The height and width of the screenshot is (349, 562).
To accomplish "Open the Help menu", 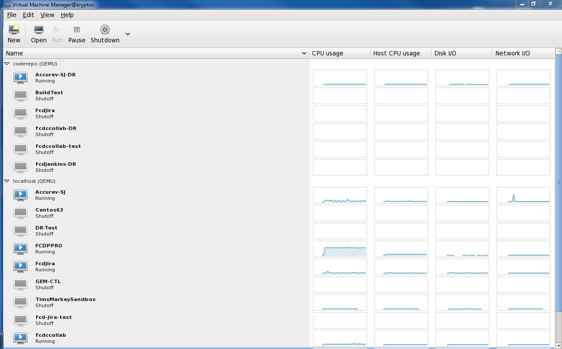I will (67, 15).
